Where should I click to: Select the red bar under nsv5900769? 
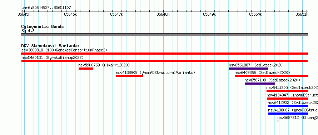[86, 69]
